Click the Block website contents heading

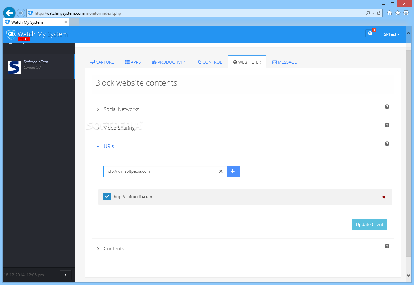[x=136, y=83]
